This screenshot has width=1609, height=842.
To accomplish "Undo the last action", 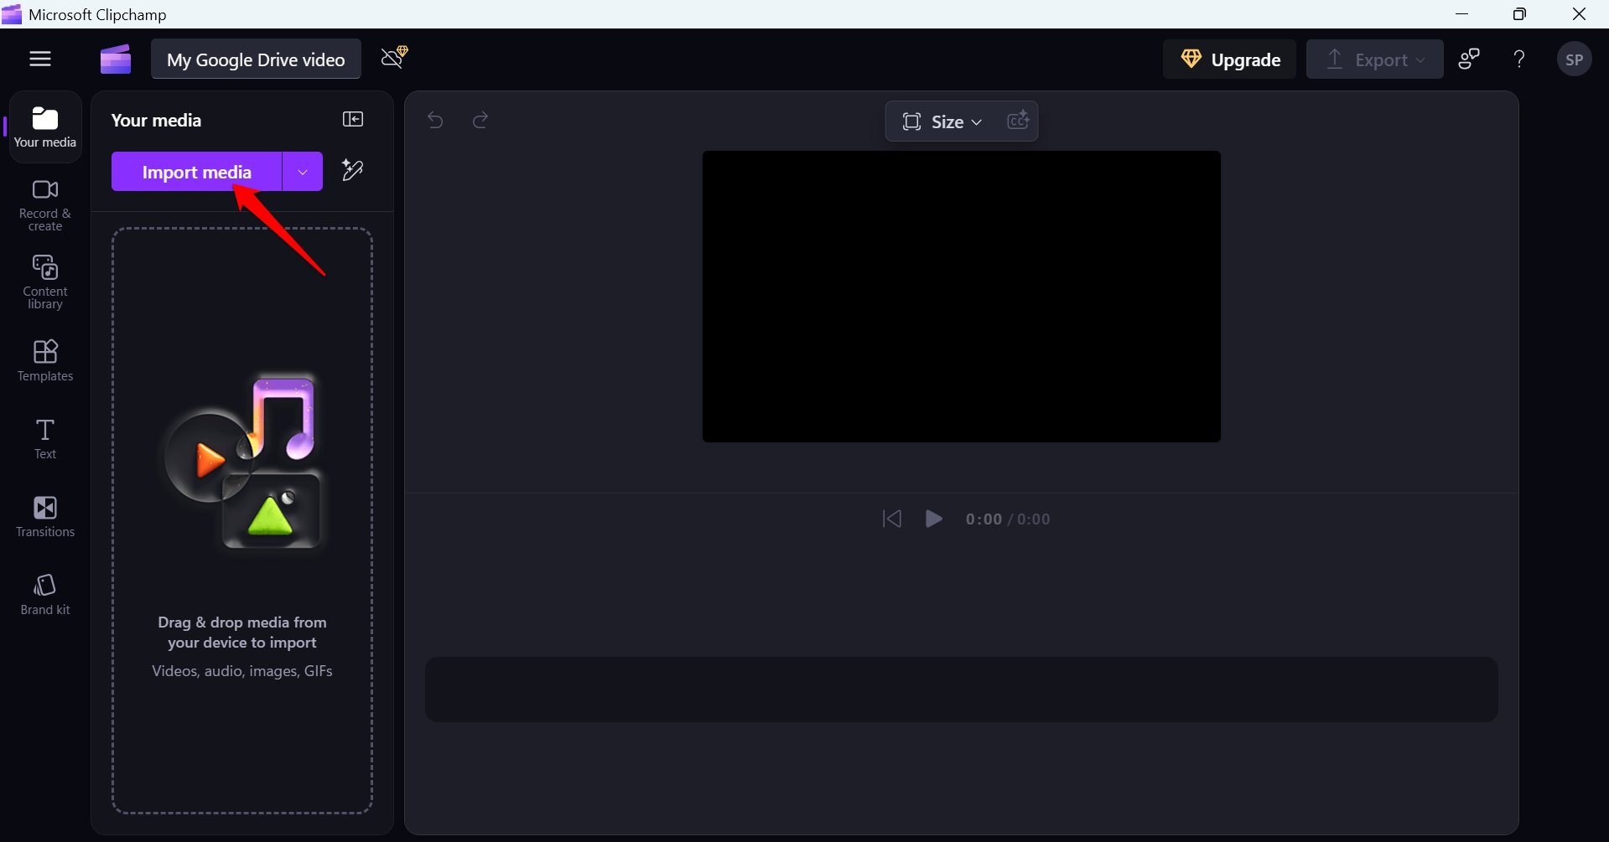I will [435, 121].
